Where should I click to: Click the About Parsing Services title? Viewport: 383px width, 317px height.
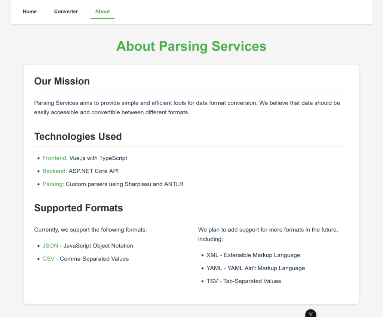[x=191, y=46]
